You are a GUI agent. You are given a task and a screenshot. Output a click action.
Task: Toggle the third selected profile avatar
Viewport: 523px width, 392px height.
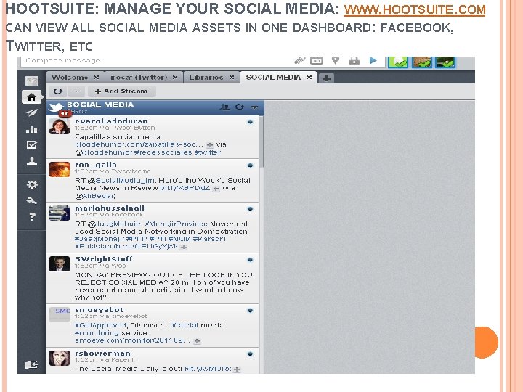click(445, 62)
